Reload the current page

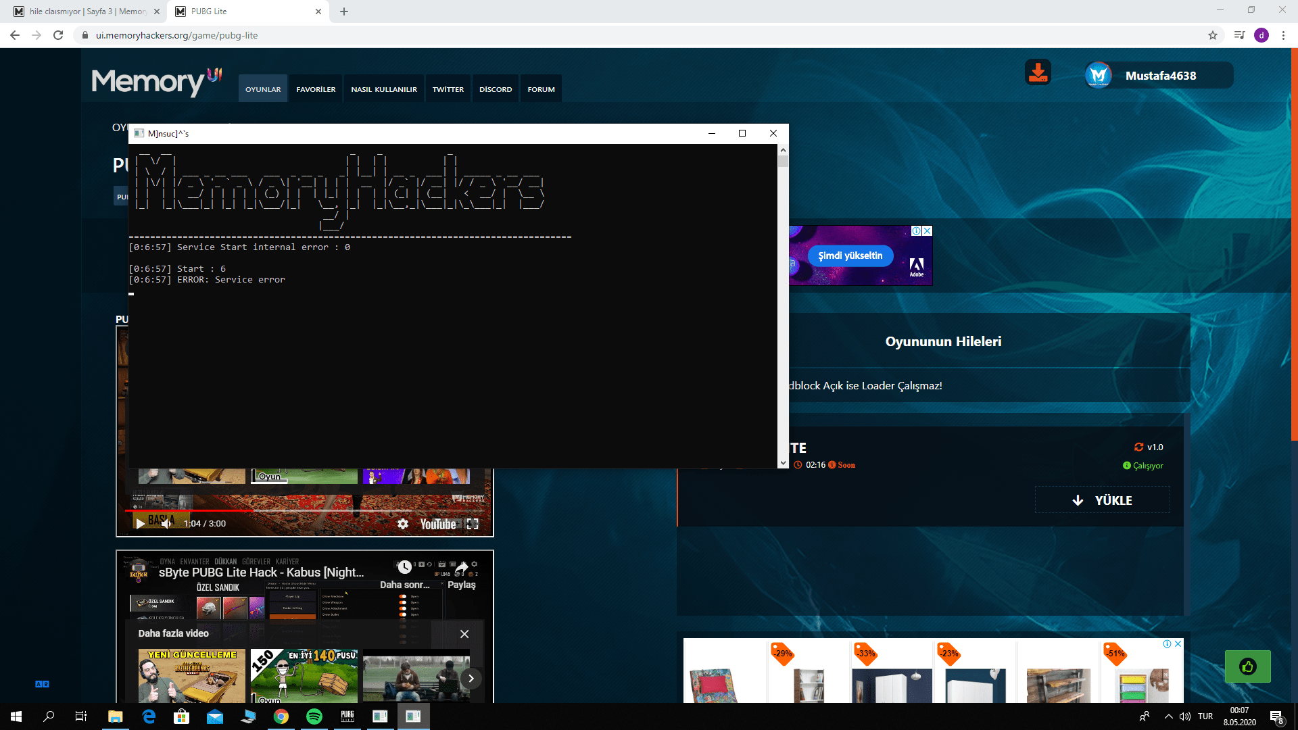[x=58, y=35]
